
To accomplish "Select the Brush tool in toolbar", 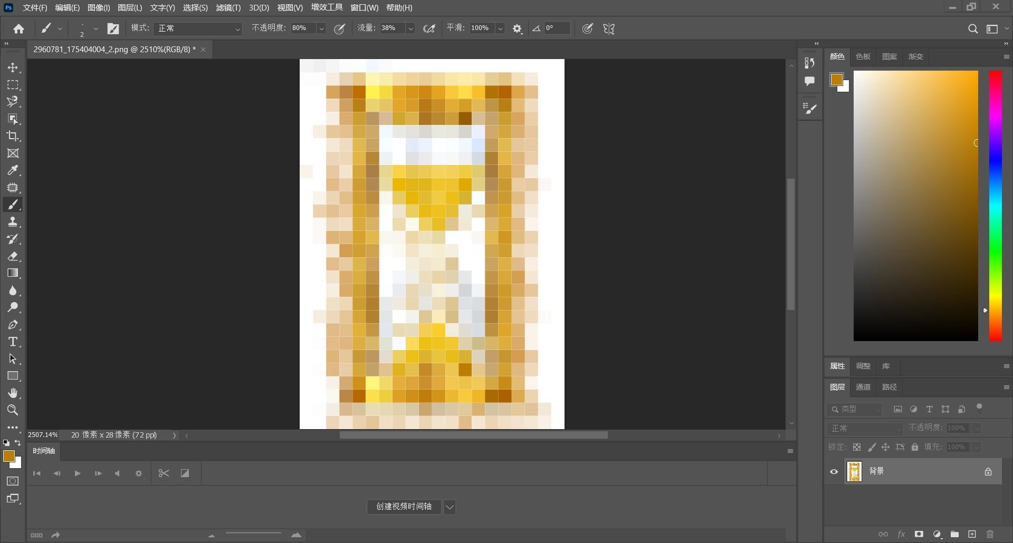I will [13, 205].
